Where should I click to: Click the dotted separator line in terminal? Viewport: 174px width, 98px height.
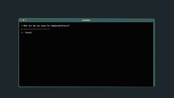point(37,29)
